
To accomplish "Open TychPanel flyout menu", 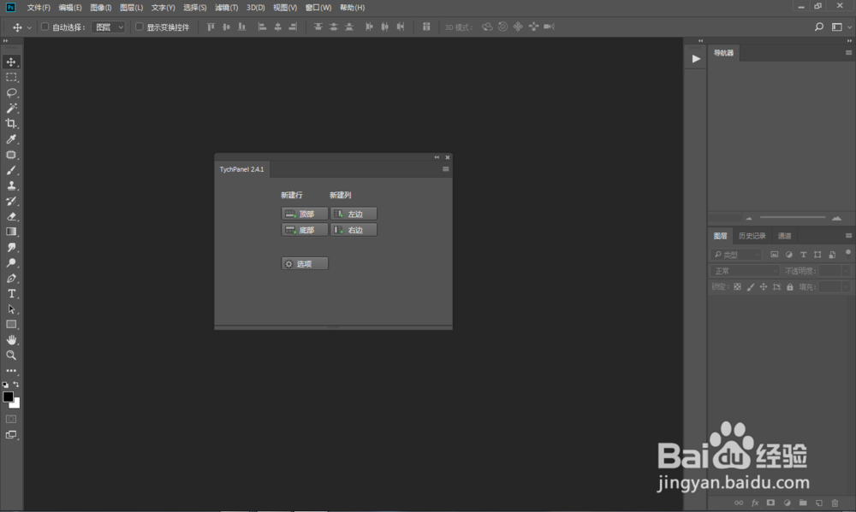I will 445,169.
